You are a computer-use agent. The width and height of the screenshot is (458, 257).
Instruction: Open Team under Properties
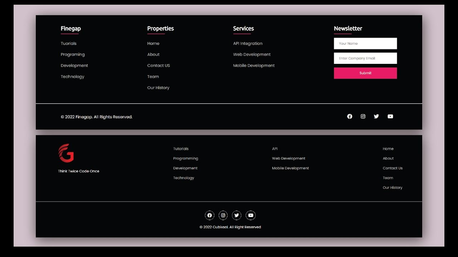153,77
